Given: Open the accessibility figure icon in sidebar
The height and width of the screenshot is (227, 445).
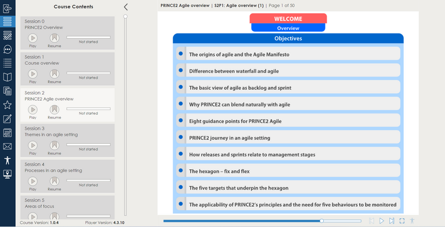Looking at the screenshot, I should pyautogui.click(x=8, y=160).
